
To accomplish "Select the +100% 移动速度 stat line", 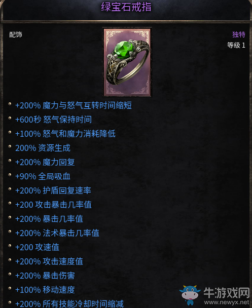I will [45, 290].
